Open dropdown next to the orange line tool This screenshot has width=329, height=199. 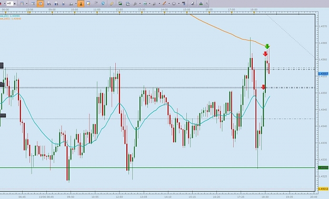169,4
